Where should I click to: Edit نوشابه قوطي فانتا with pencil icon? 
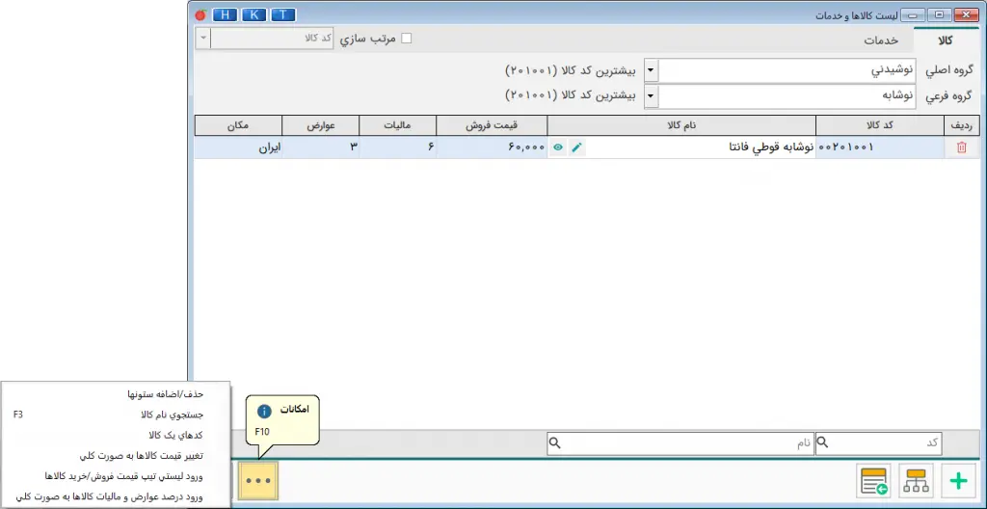tap(576, 147)
